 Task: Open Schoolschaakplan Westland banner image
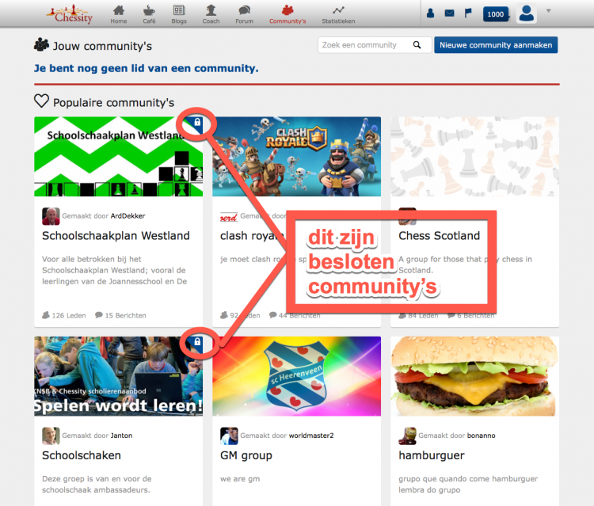(x=118, y=157)
